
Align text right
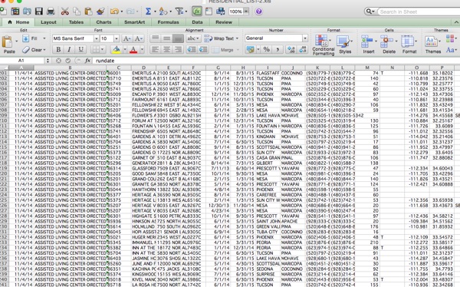click(178, 49)
